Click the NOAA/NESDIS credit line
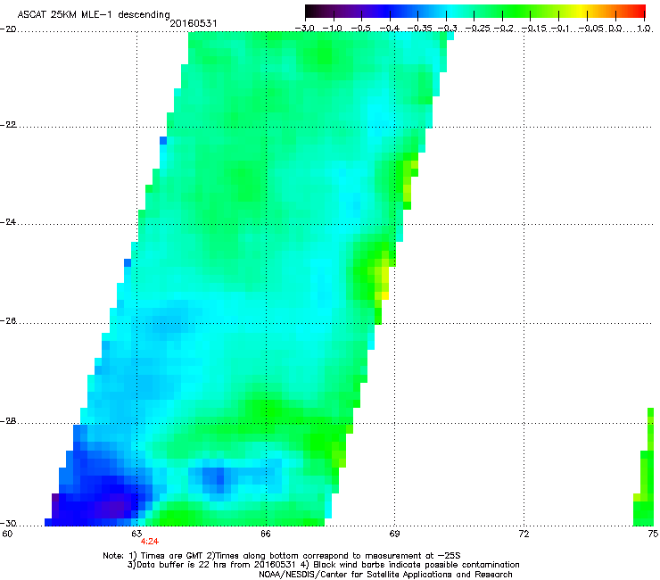This screenshot has width=660, height=580. click(385, 574)
